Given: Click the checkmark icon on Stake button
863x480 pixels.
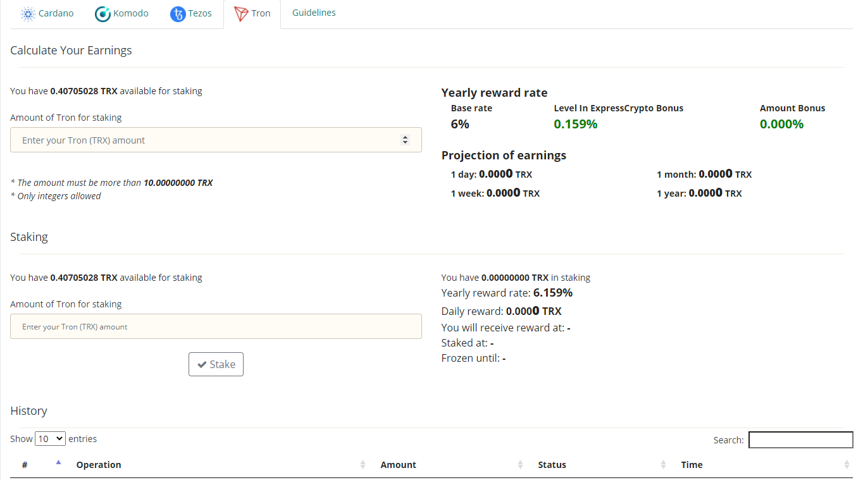Looking at the screenshot, I should coord(202,364).
